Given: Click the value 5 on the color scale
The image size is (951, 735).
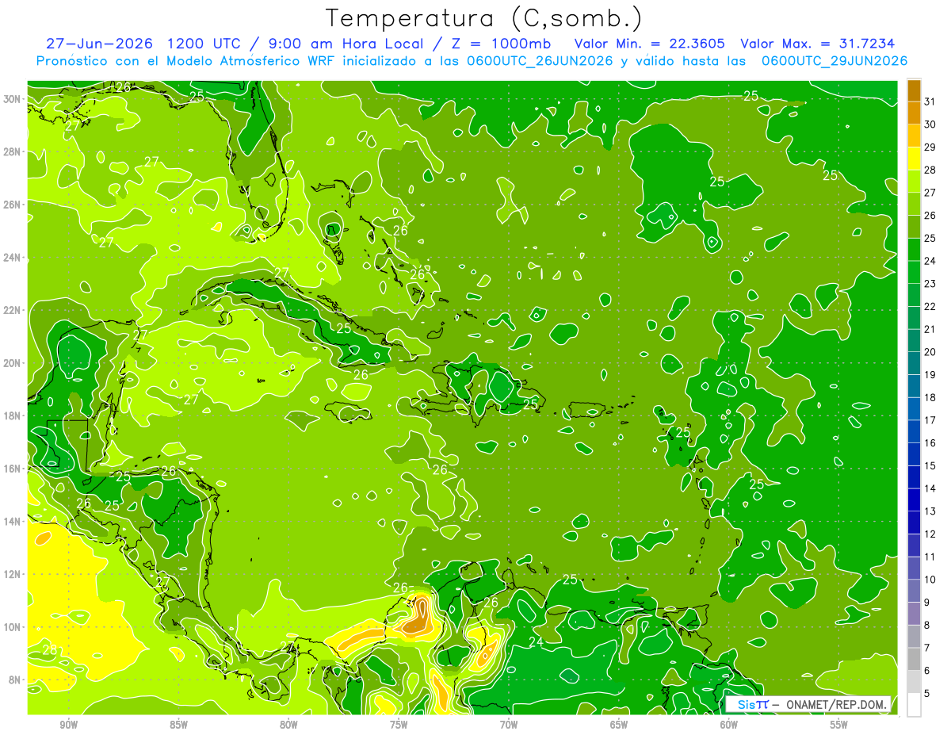Looking at the screenshot, I should pos(926,693).
